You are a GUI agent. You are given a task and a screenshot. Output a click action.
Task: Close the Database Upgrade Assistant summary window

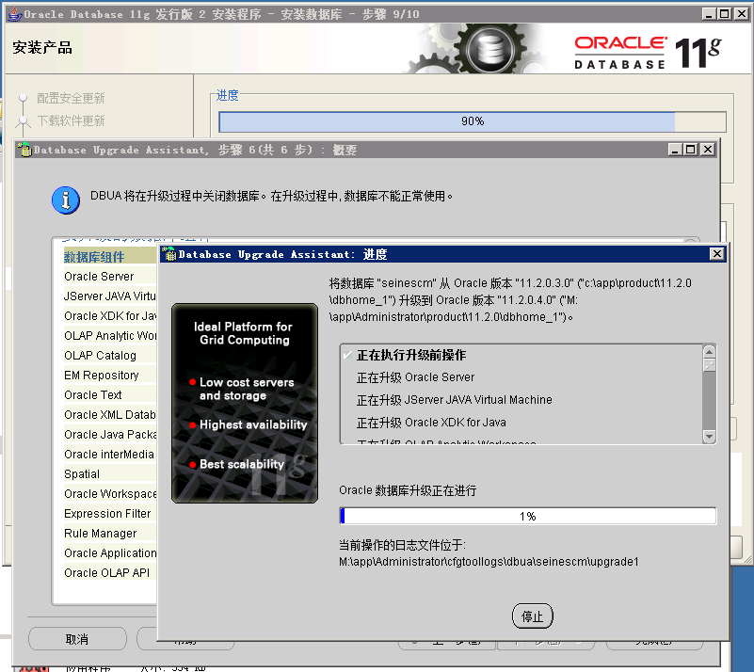(x=707, y=149)
